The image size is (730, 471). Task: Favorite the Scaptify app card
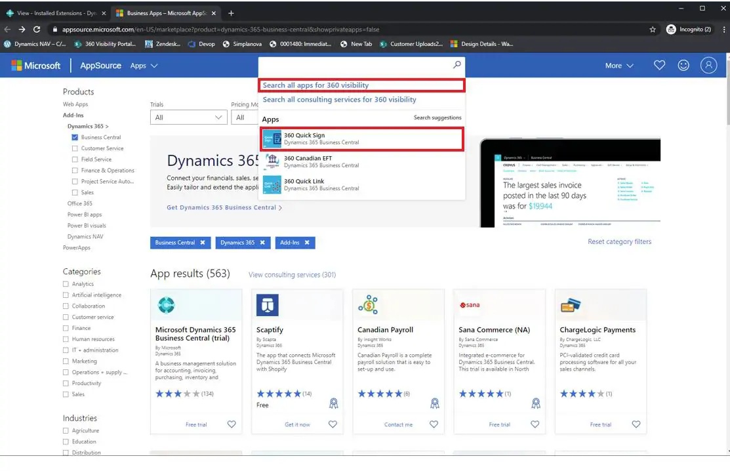click(333, 424)
